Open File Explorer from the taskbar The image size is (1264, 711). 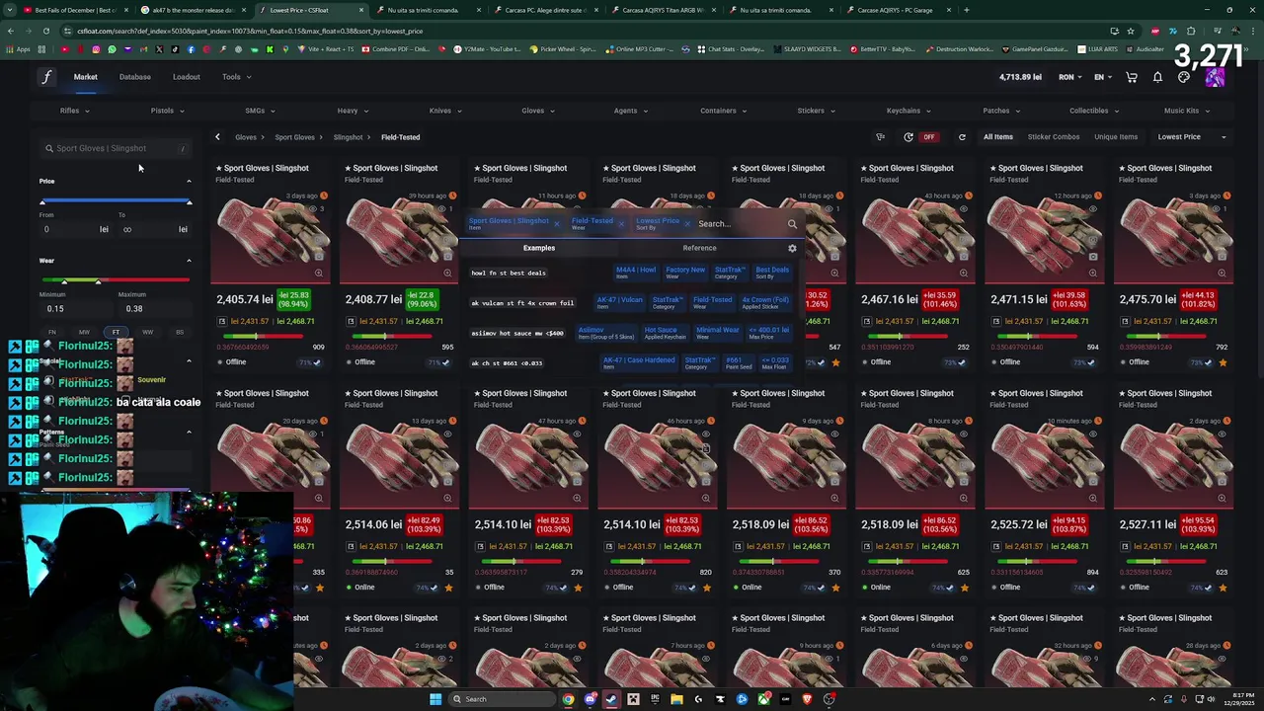tap(676, 699)
